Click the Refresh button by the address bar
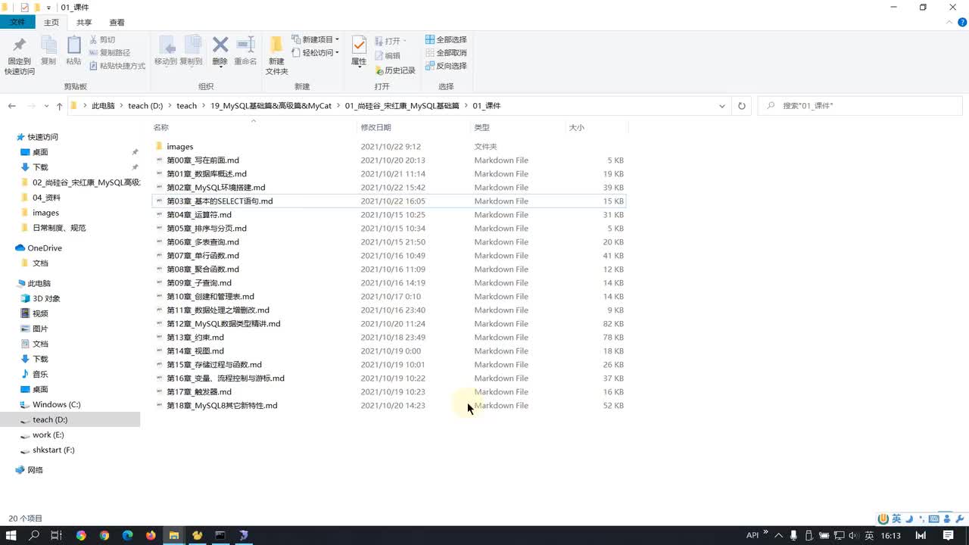 [x=742, y=106]
